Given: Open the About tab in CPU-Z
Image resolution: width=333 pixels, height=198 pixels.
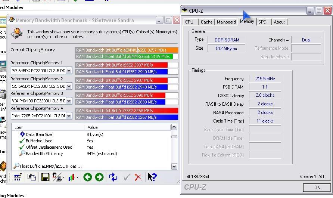Looking at the screenshot, I should [279, 22].
